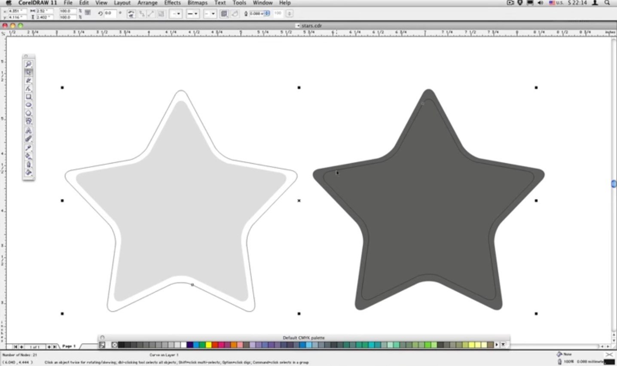
Task: Select the Rectangle tool
Action: [x=29, y=97]
